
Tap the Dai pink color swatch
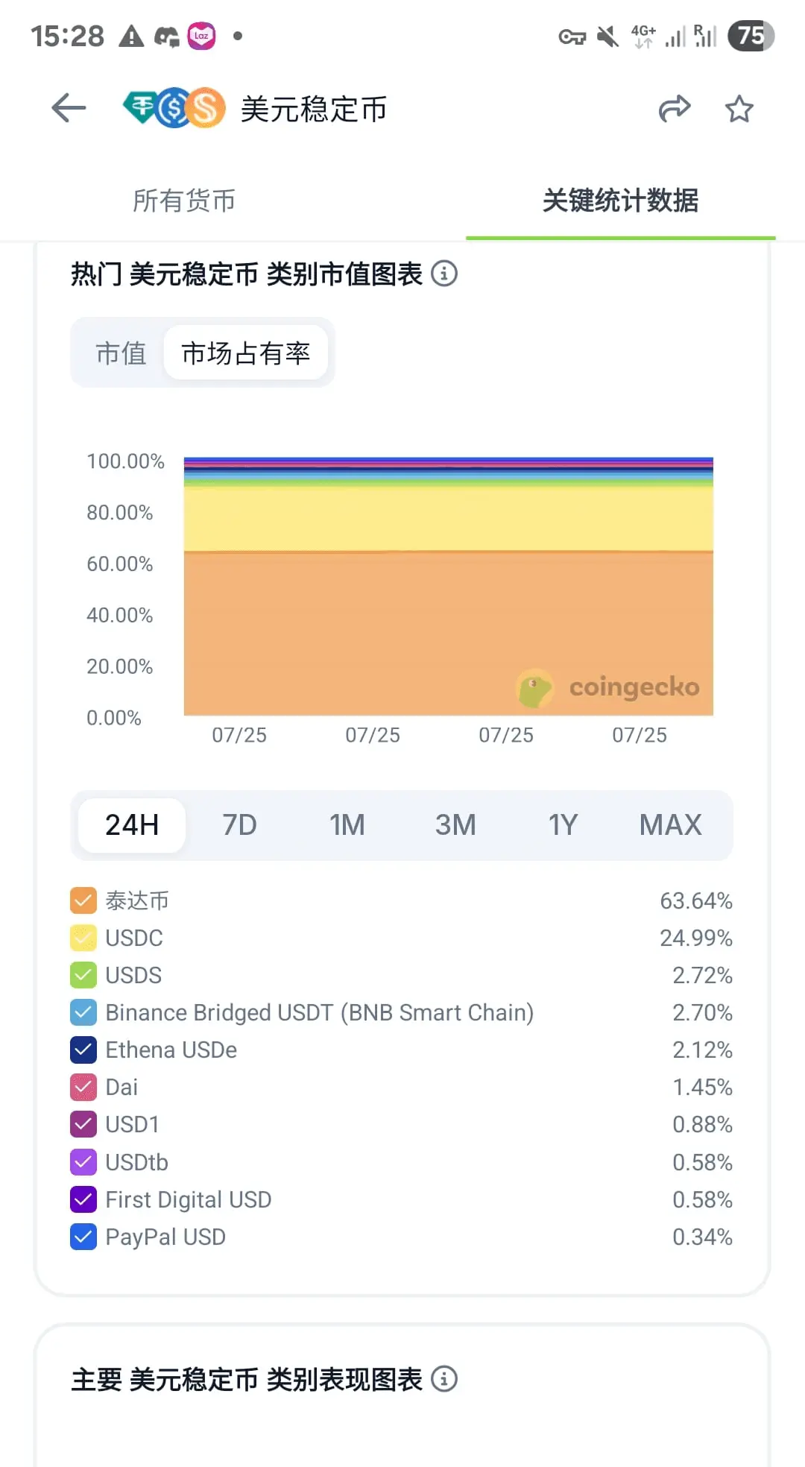pos(83,1087)
